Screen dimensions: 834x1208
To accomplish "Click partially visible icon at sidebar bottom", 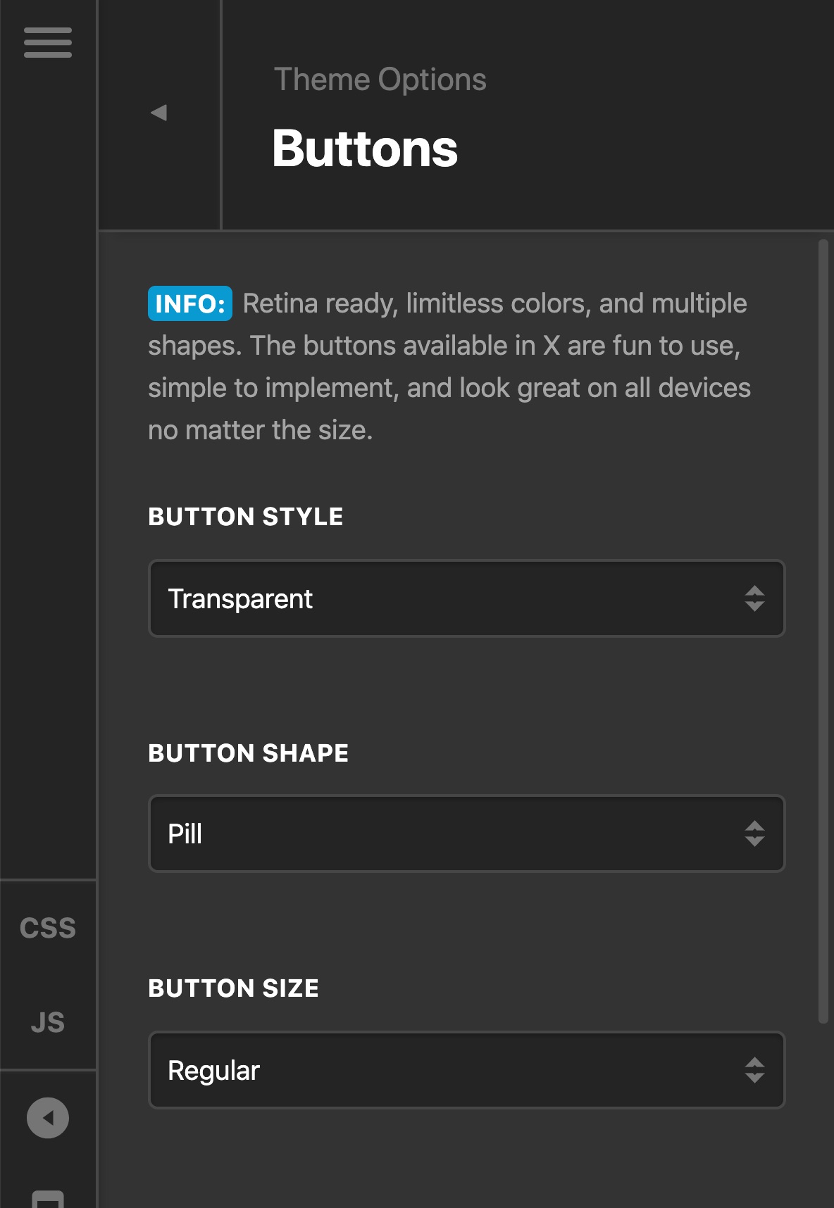I will tap(48, 1198).
